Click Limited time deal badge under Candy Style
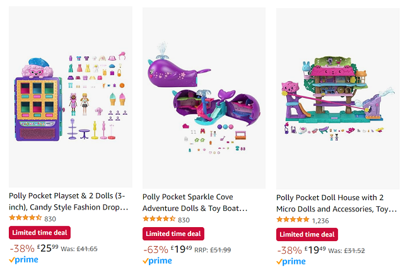The width and height of the screenshot is (410, 277). [x=40, y=233]
